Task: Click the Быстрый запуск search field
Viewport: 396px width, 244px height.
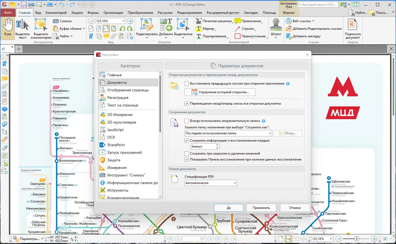Action: (x=318, y=5)
